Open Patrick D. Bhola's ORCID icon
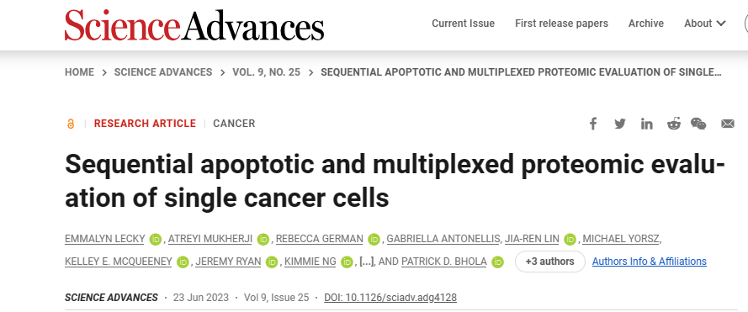748x312 pixels. click(498, 262)
